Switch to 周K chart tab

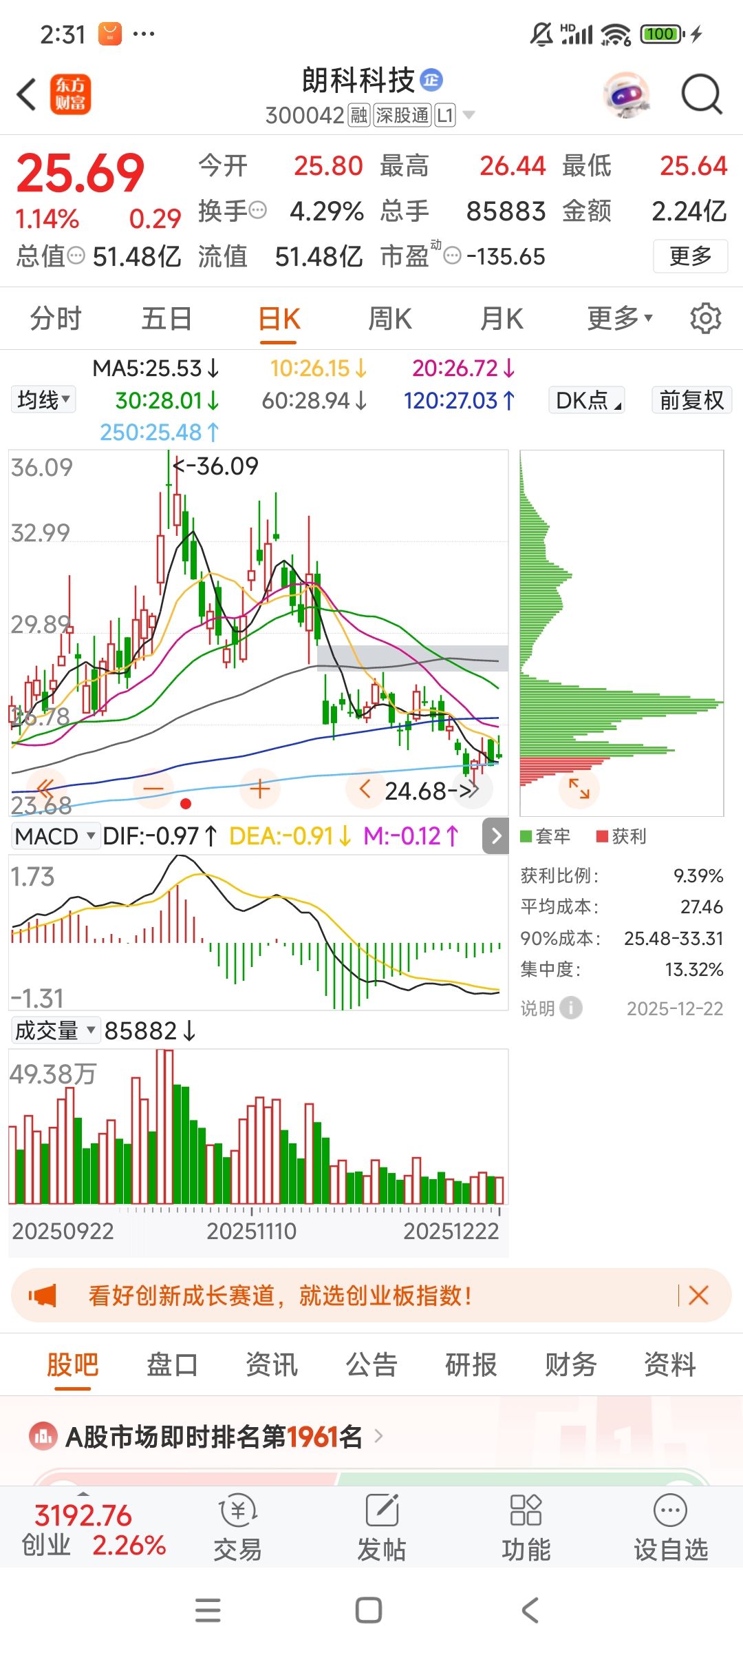pos(390,319)
